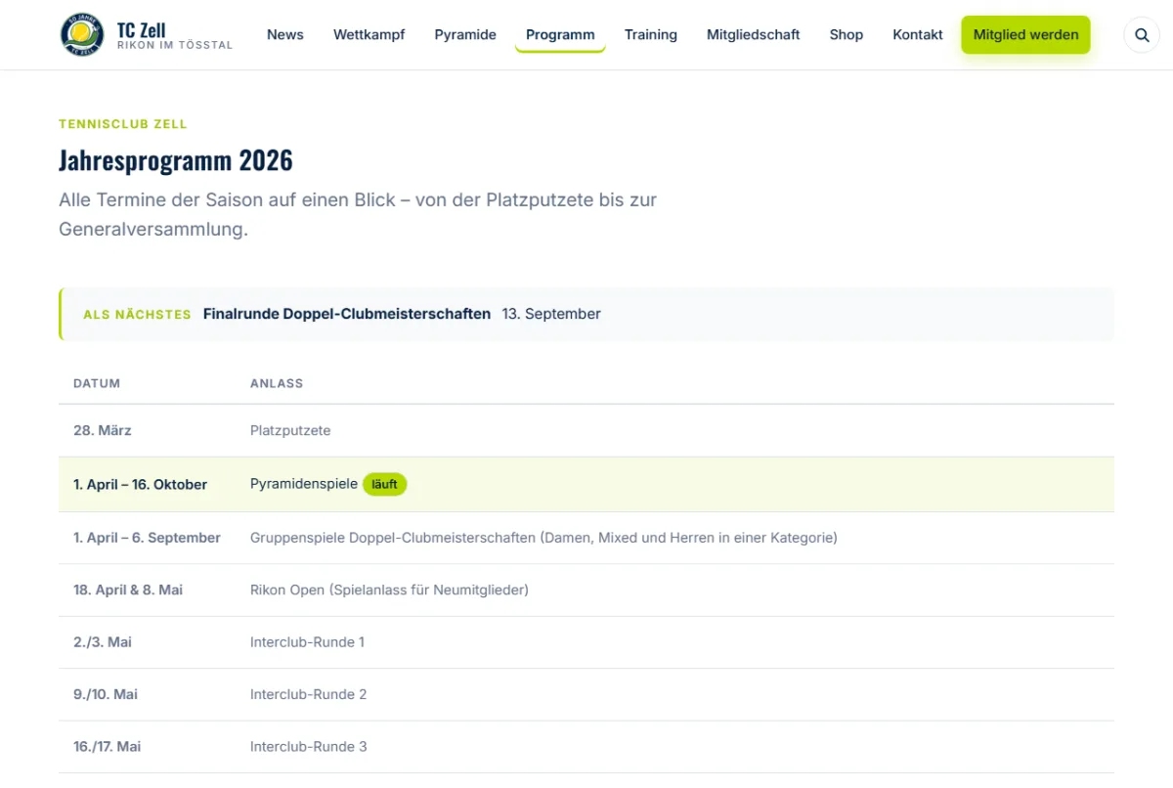Open the Pyramide menu item
Viewport: 1173px width, 788px height.
[465, 34]
